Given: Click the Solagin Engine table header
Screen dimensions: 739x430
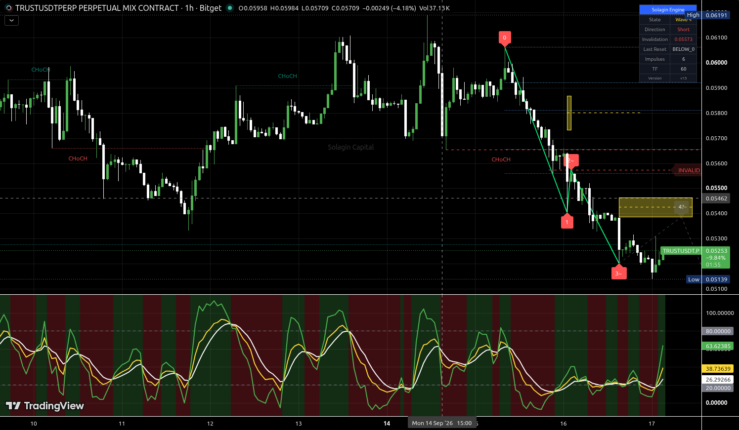Looking at the screenshot, I should (668, 10).
